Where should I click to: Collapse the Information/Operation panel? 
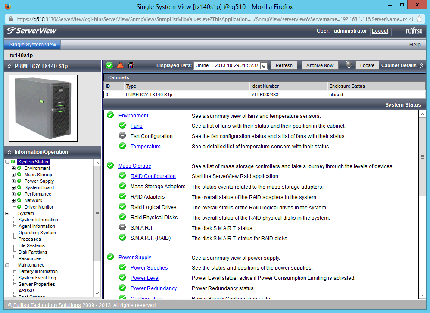pyautogui.click(x=9, y=152)
